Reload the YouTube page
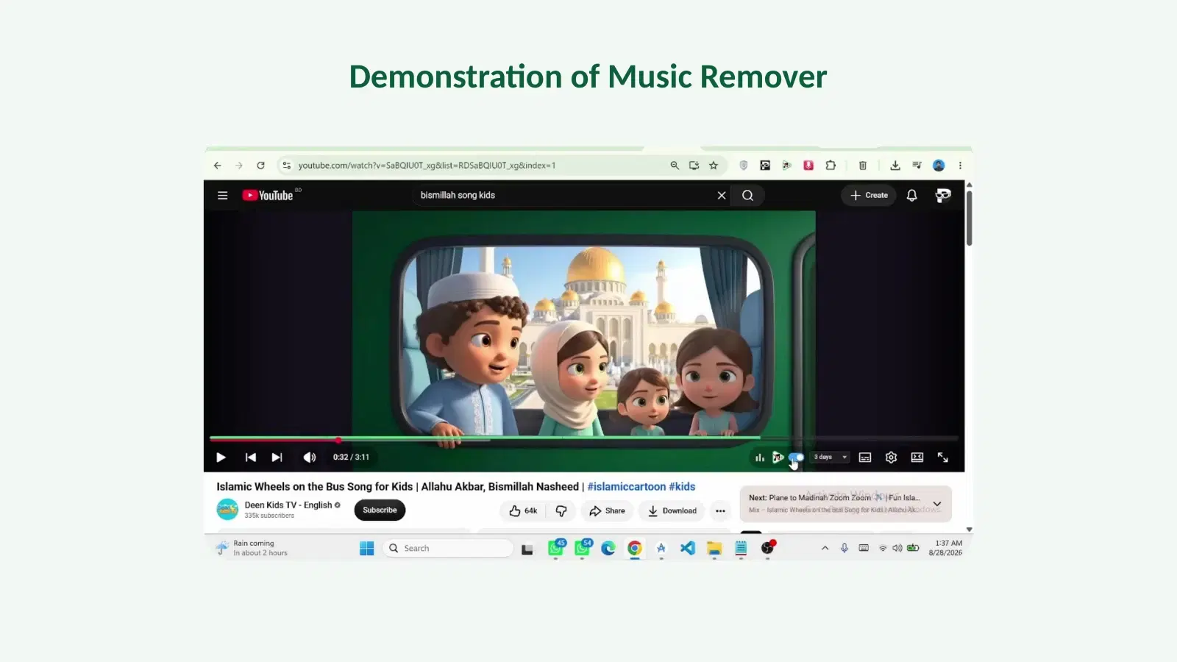 point(260,165)
